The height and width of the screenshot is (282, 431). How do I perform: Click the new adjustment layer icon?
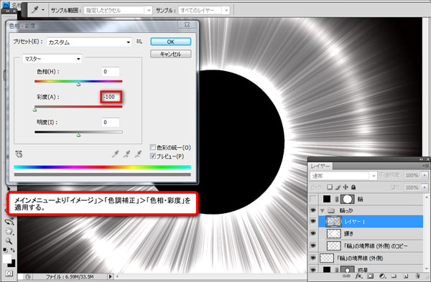[382, 276]
